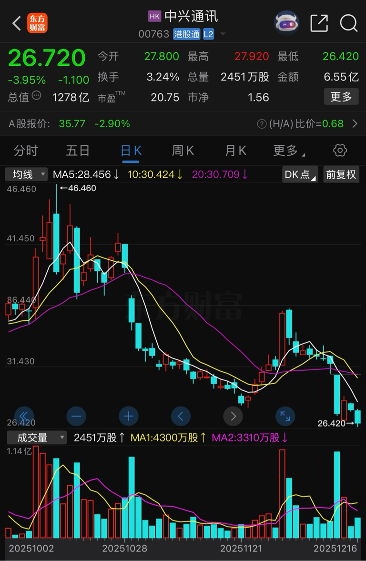Tap the H/A ratio help icon

click(x=262, y=124)
